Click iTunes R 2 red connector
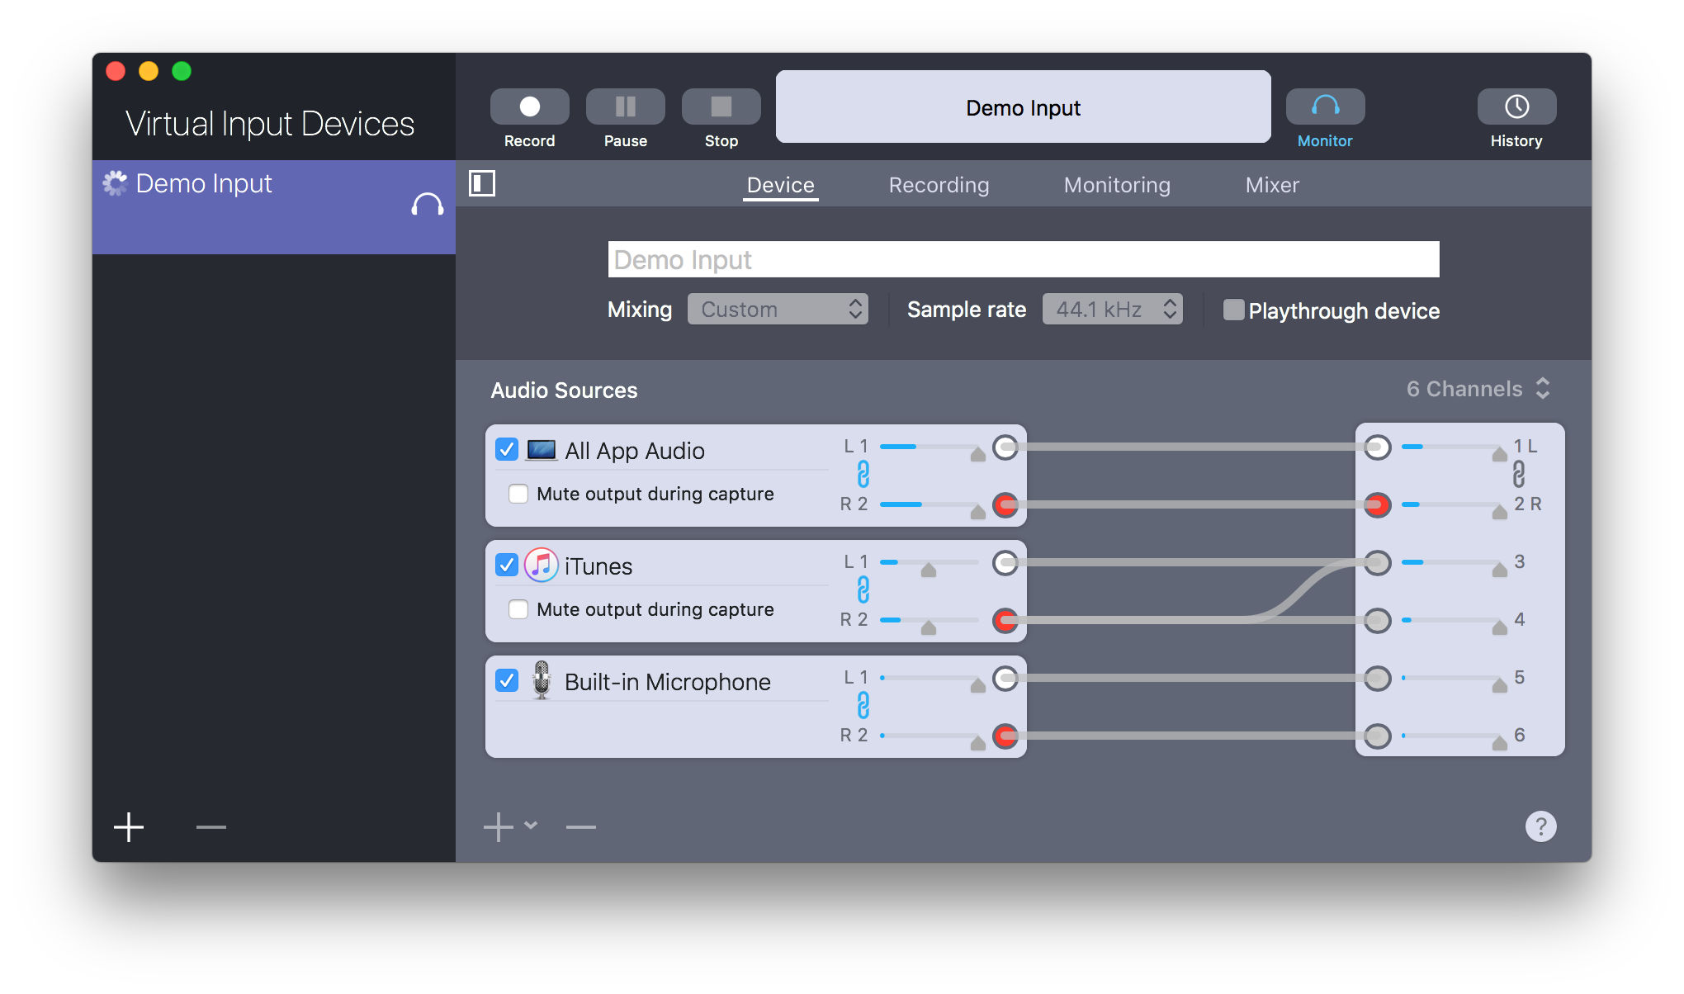The width and height of the screenshot is (1684, 994). point(1005,621)
